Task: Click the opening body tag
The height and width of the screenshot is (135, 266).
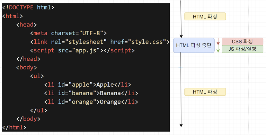Action: click(x=26, y=68)
